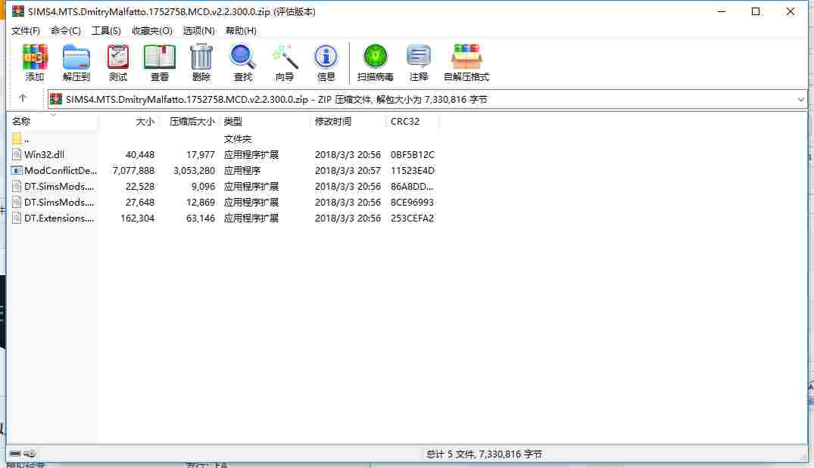Show archive 信息 (Info) icon
814x468 pixels.
[x=326, y=62]
